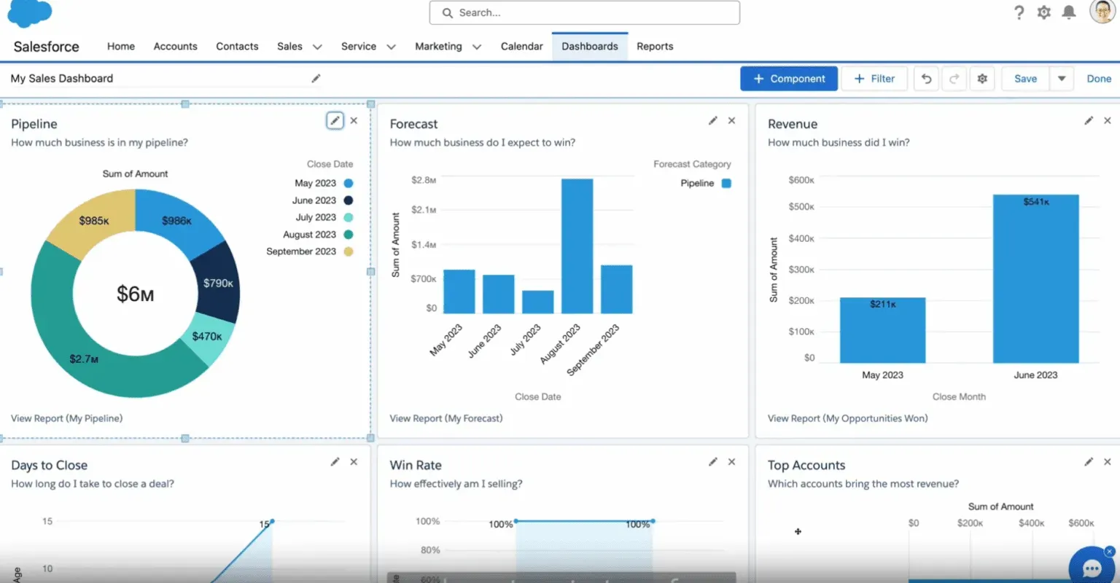Add a new component with the Component button
1120x583 pixels.
pyautogui.click(x=788, y=78)
